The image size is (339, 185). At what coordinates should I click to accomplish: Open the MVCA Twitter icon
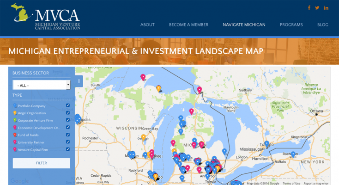coord(317,8)
